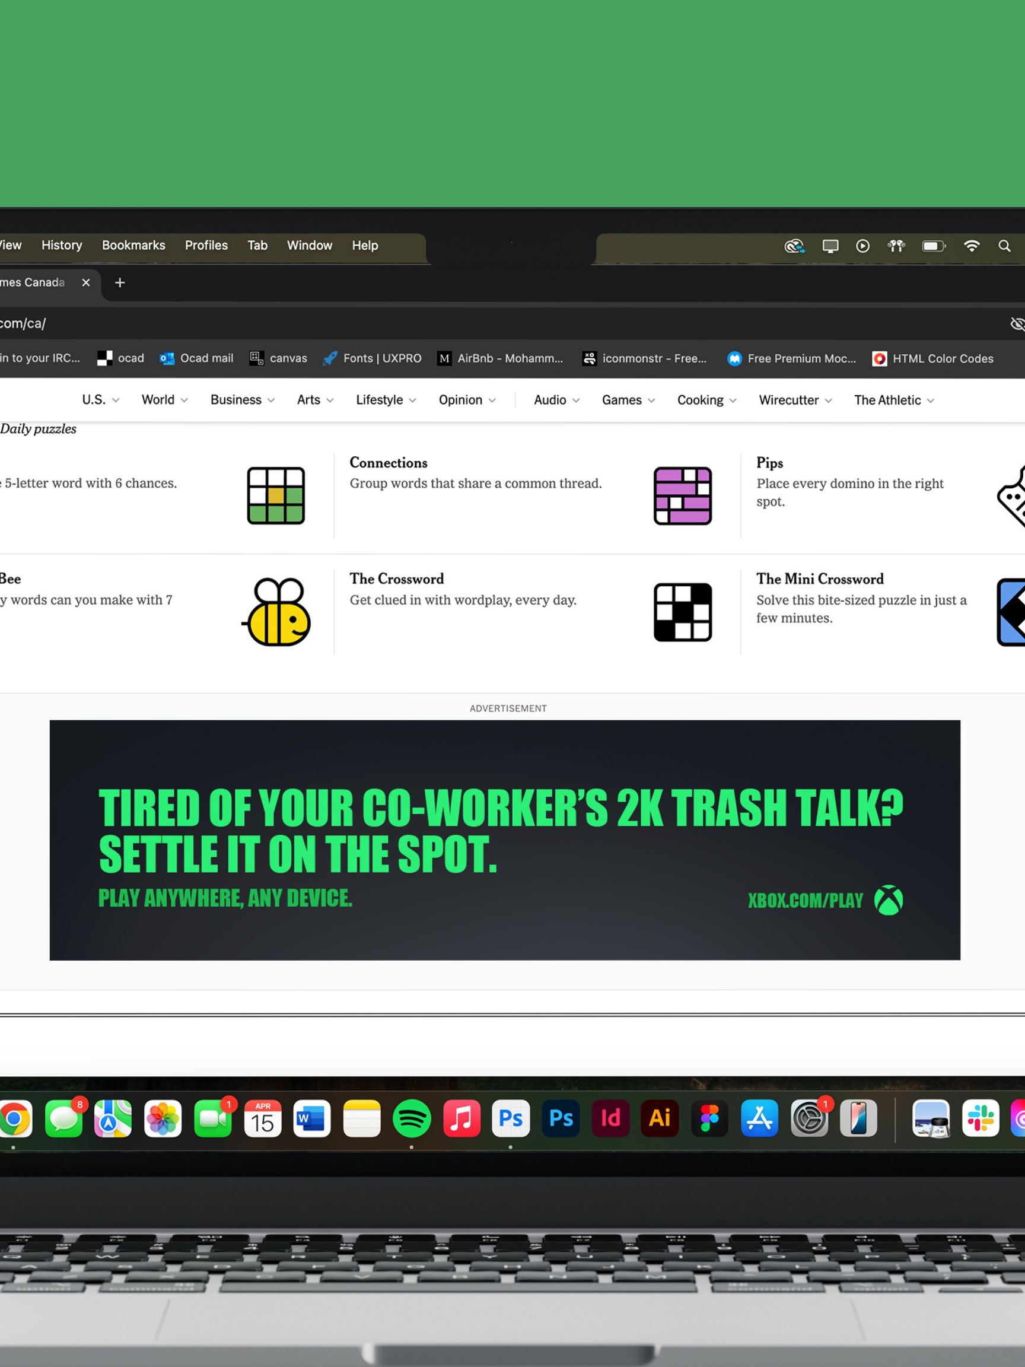Click the Xbox advertisement banner

505,840
